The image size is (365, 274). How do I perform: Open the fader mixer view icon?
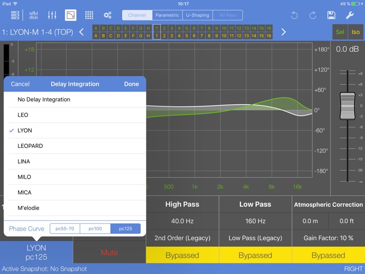pyautogui.click(x=52, y=15)
